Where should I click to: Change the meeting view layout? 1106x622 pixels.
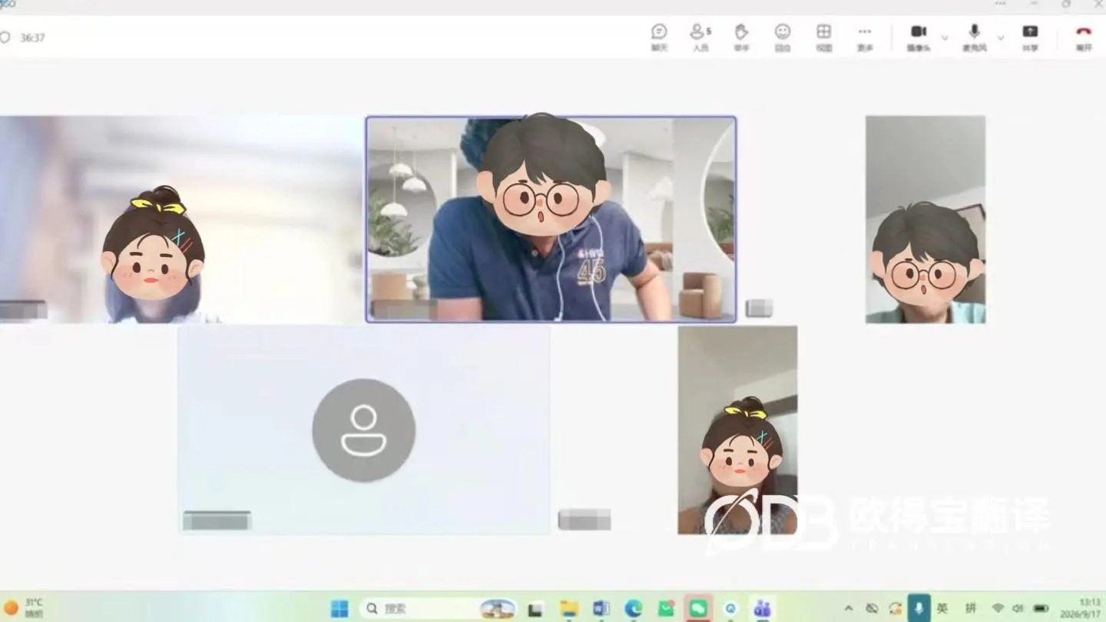click(823, 37)
